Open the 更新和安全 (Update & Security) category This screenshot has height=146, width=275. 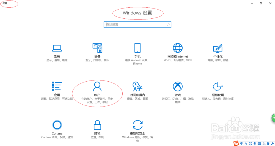point(137,131)
